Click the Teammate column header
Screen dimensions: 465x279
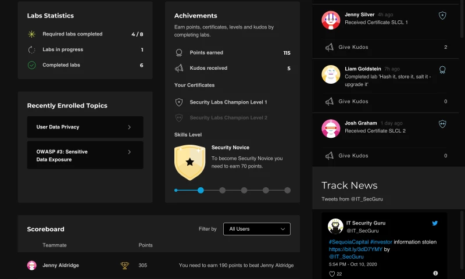click(x=55, y=245)
